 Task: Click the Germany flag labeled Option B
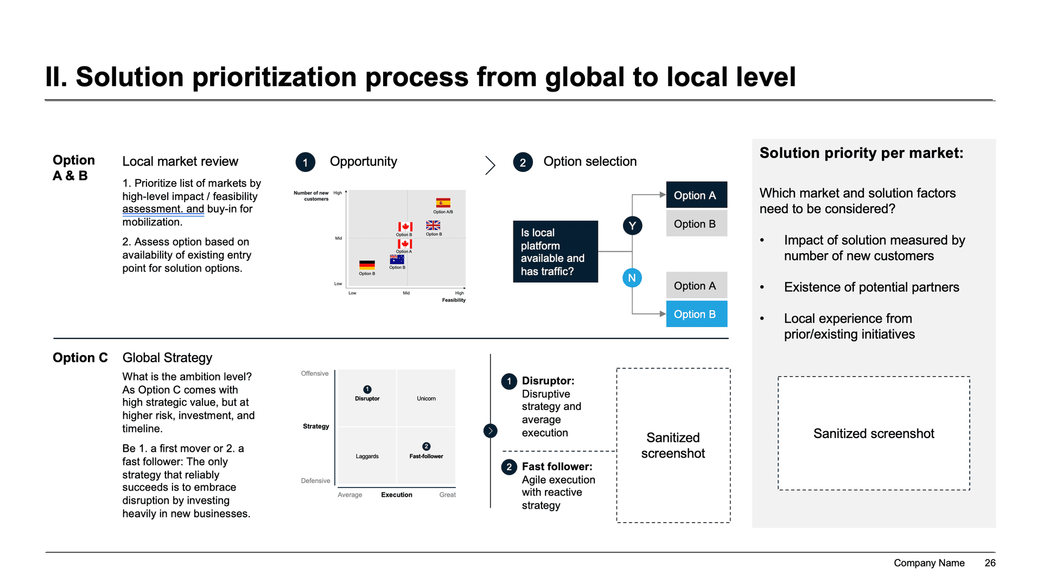(367, 265)
